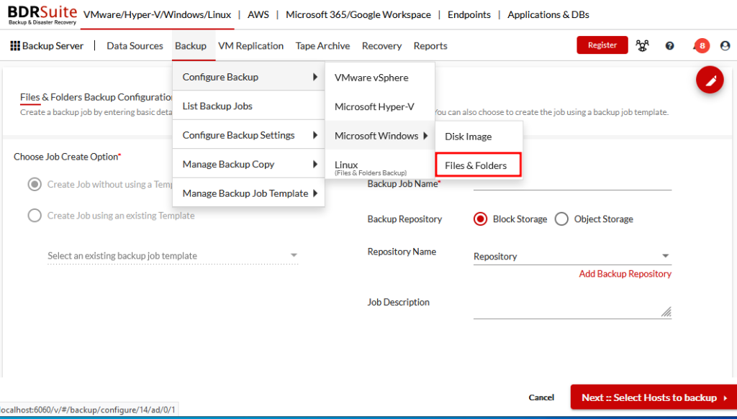Image resolution: width=737 pixels, height=419 pixels.
Task: Select Microsoft Hyper-V backup option
Action: click(x=380, y=107)
